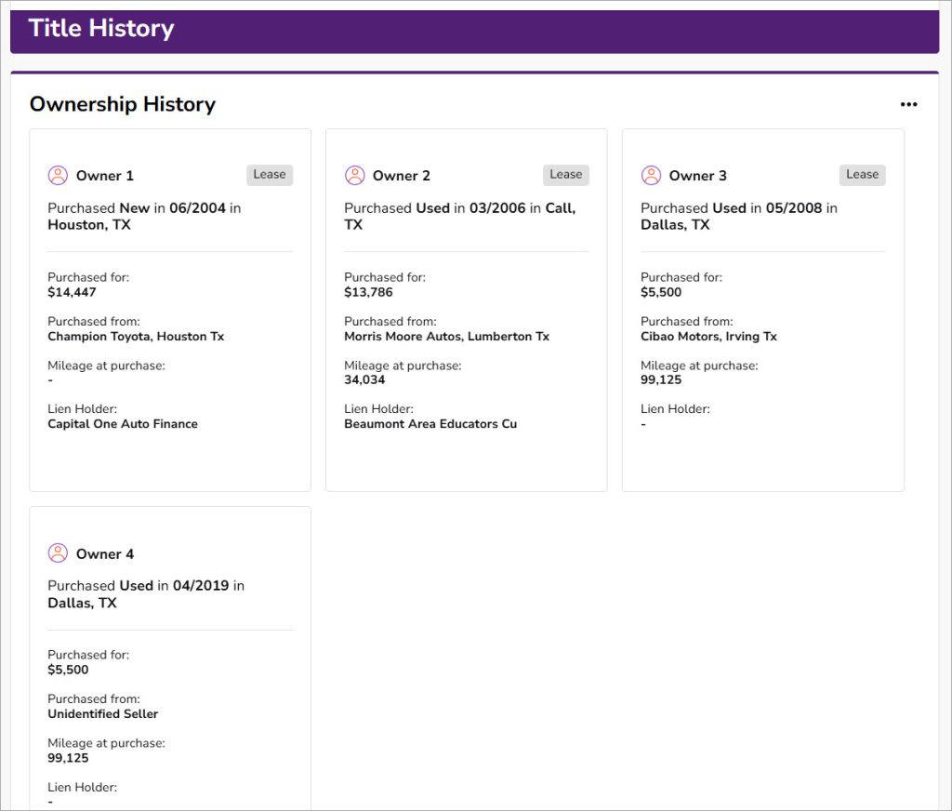
Task: Select the Title History header bar
Action: (475, 32)
